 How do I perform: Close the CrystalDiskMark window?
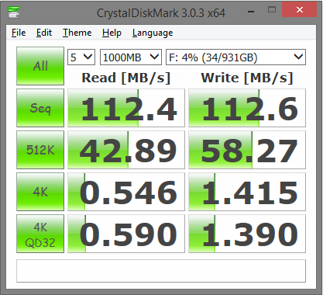click(300, 10)
